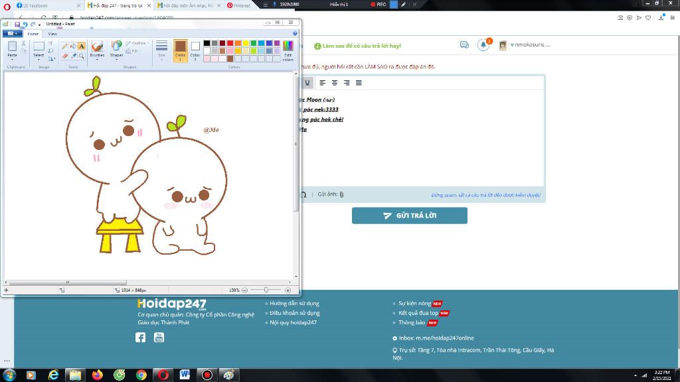Click the Undo arrow in Paint title bar
Screen dimensions: 680x382
pyautogui.click(x=25, y=25)
